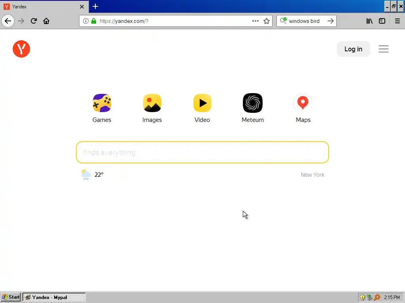Click the Log in button

coord(353,49)
